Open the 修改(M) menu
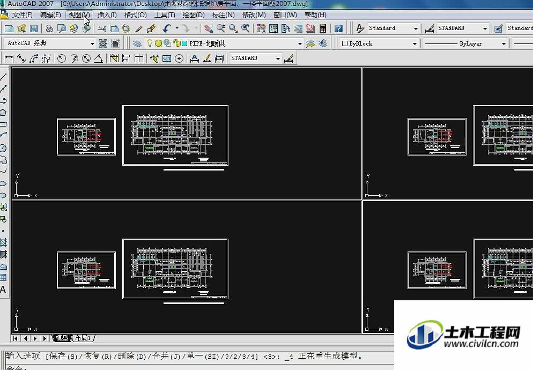 click(x=254, y=15)
